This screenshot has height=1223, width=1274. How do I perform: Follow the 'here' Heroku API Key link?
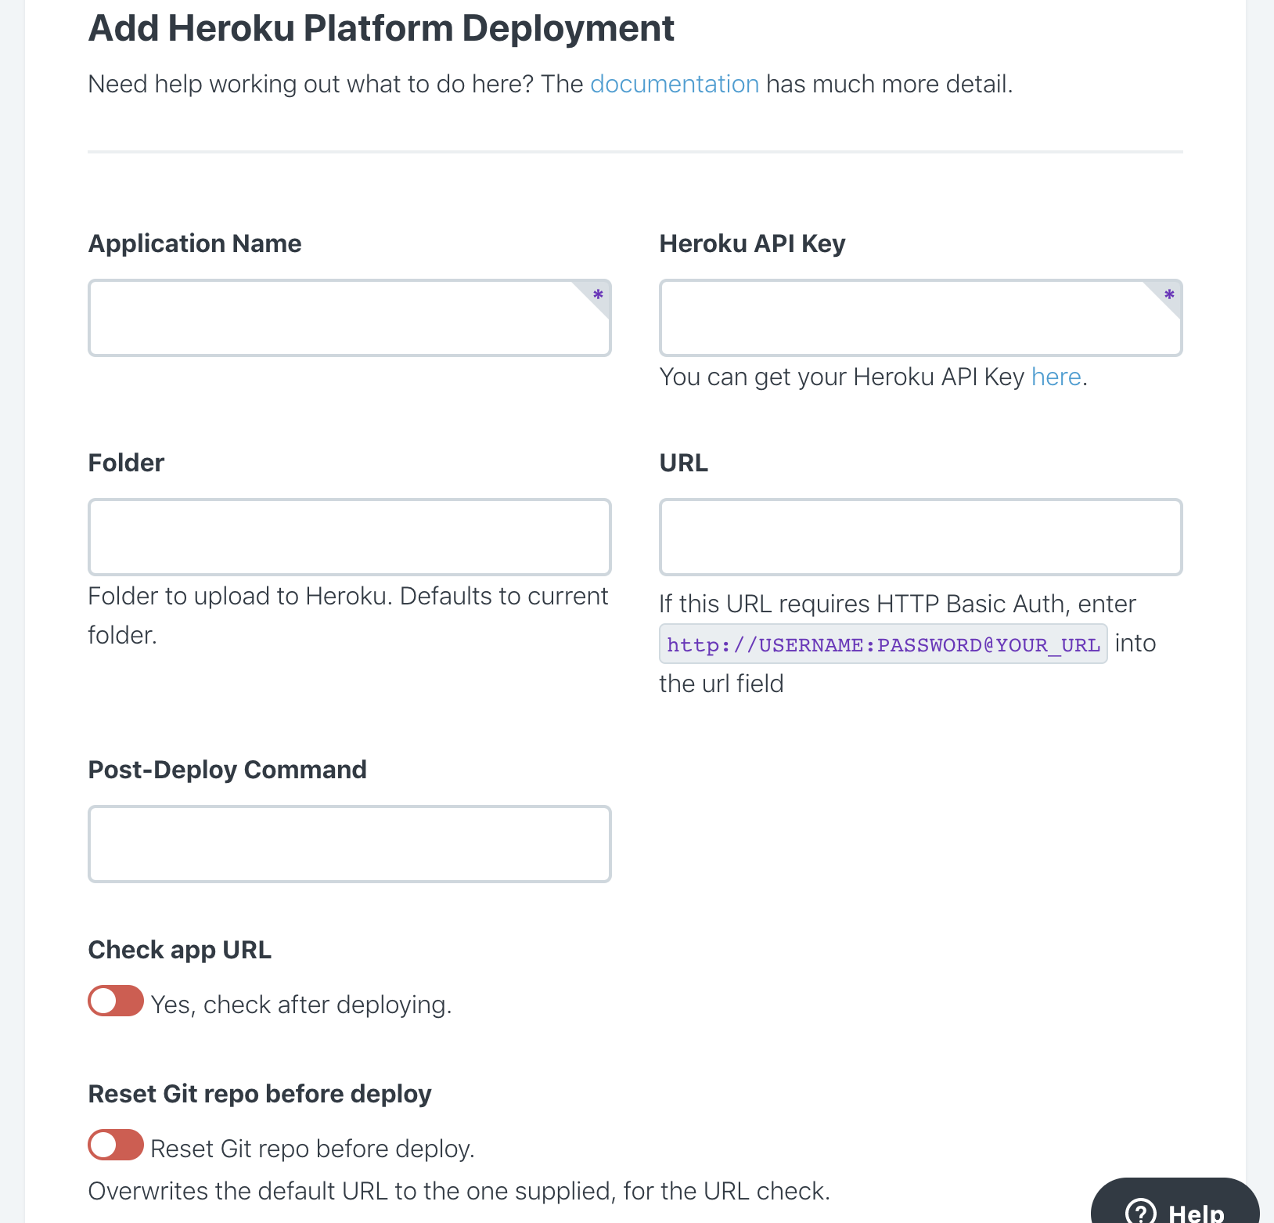coord(1056,377)
